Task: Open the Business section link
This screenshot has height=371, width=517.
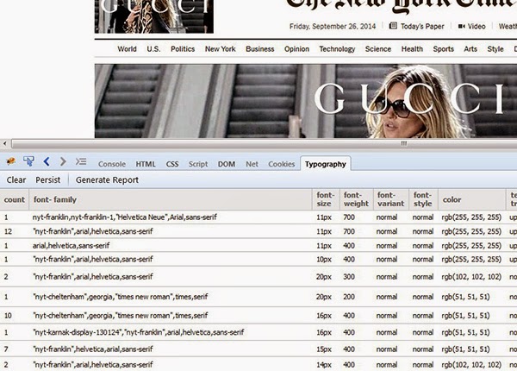Action: click(x=260, y=49)
